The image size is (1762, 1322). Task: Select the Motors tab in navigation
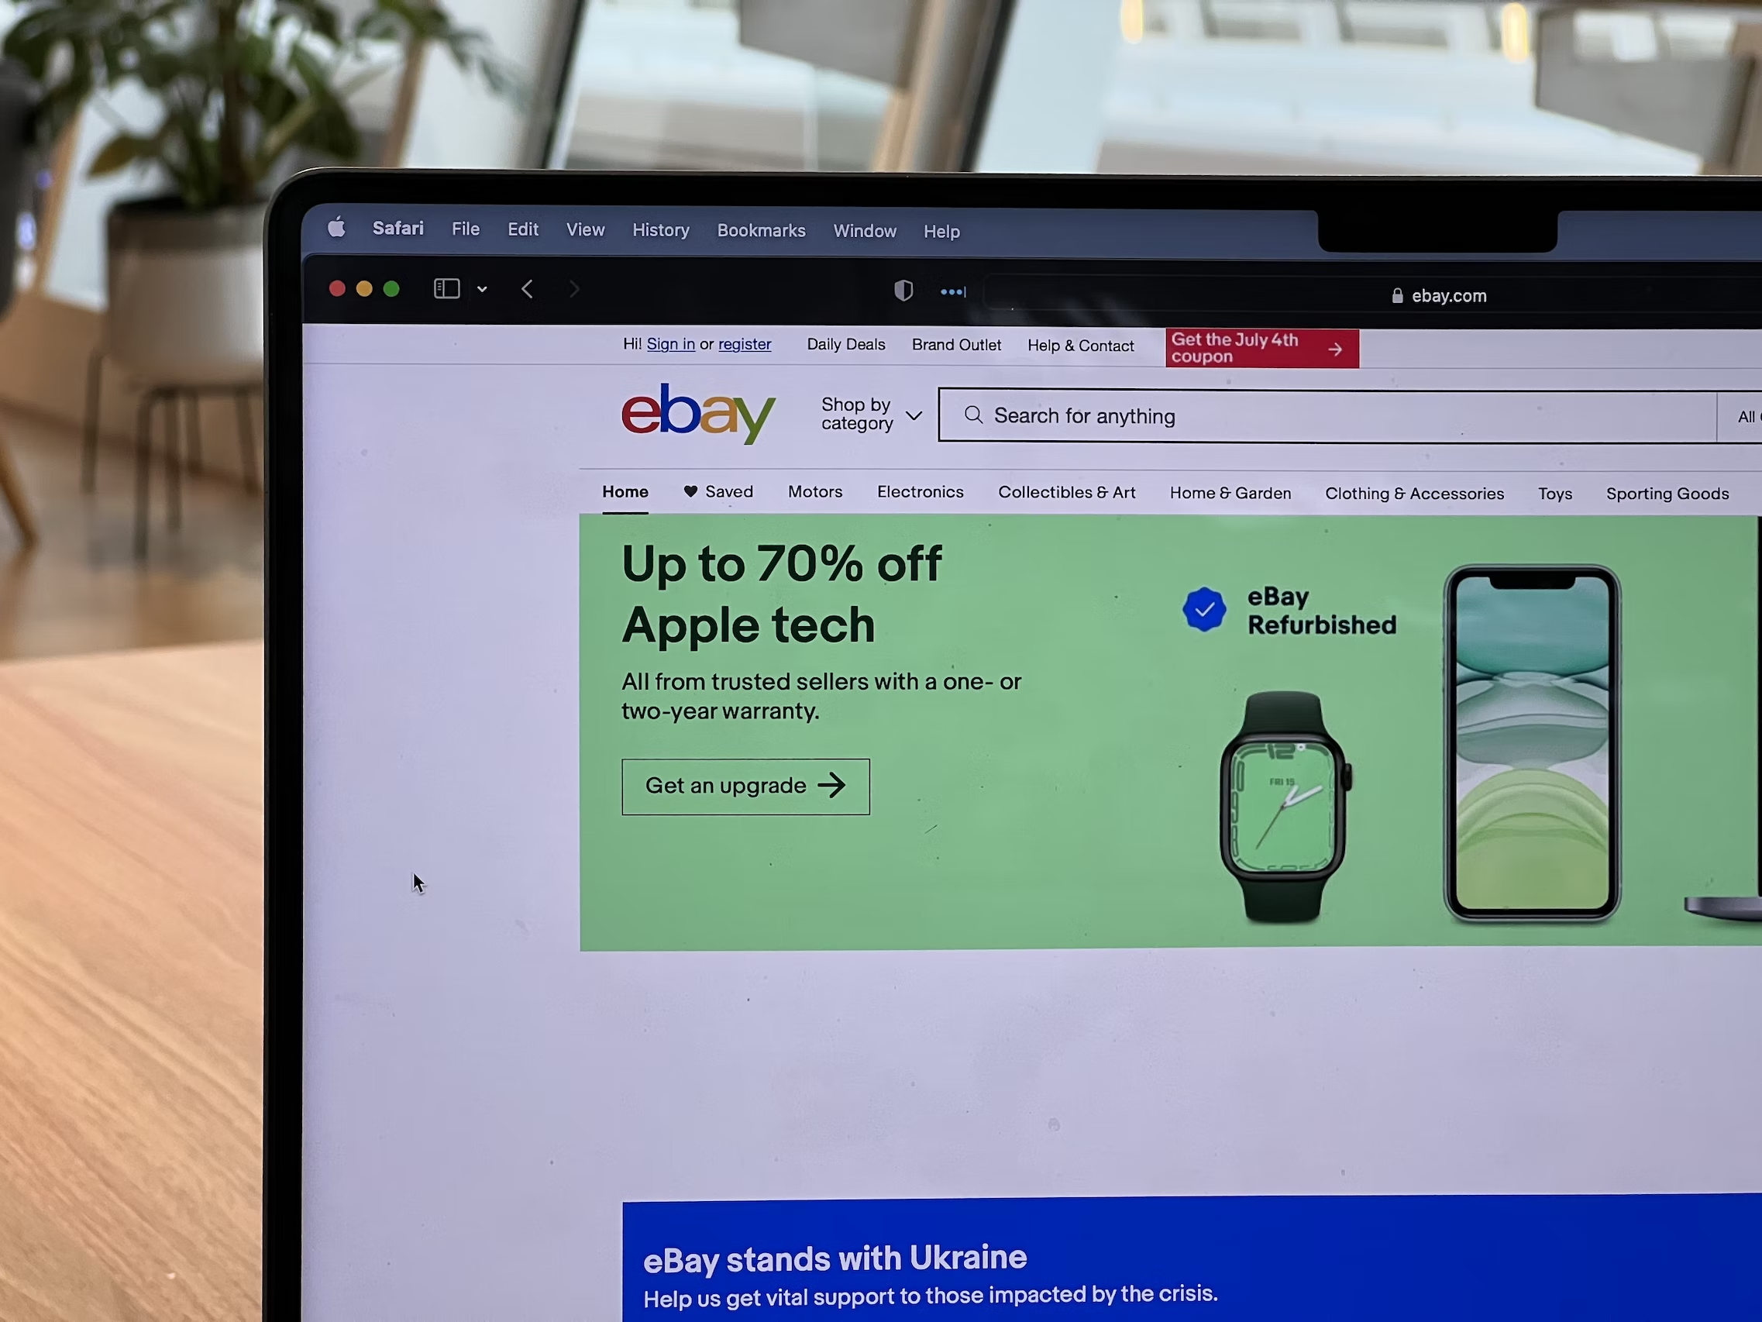[x=815, y=491]
